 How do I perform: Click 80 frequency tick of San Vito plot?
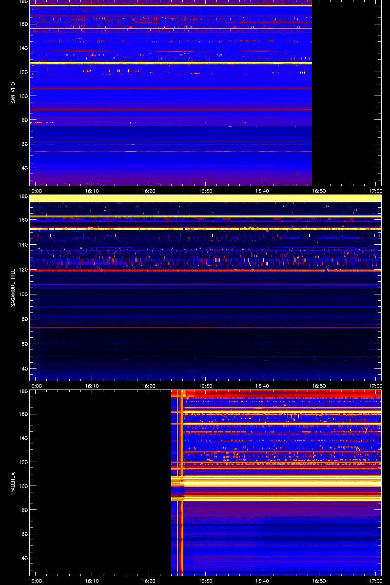click(x=24, y=120)
